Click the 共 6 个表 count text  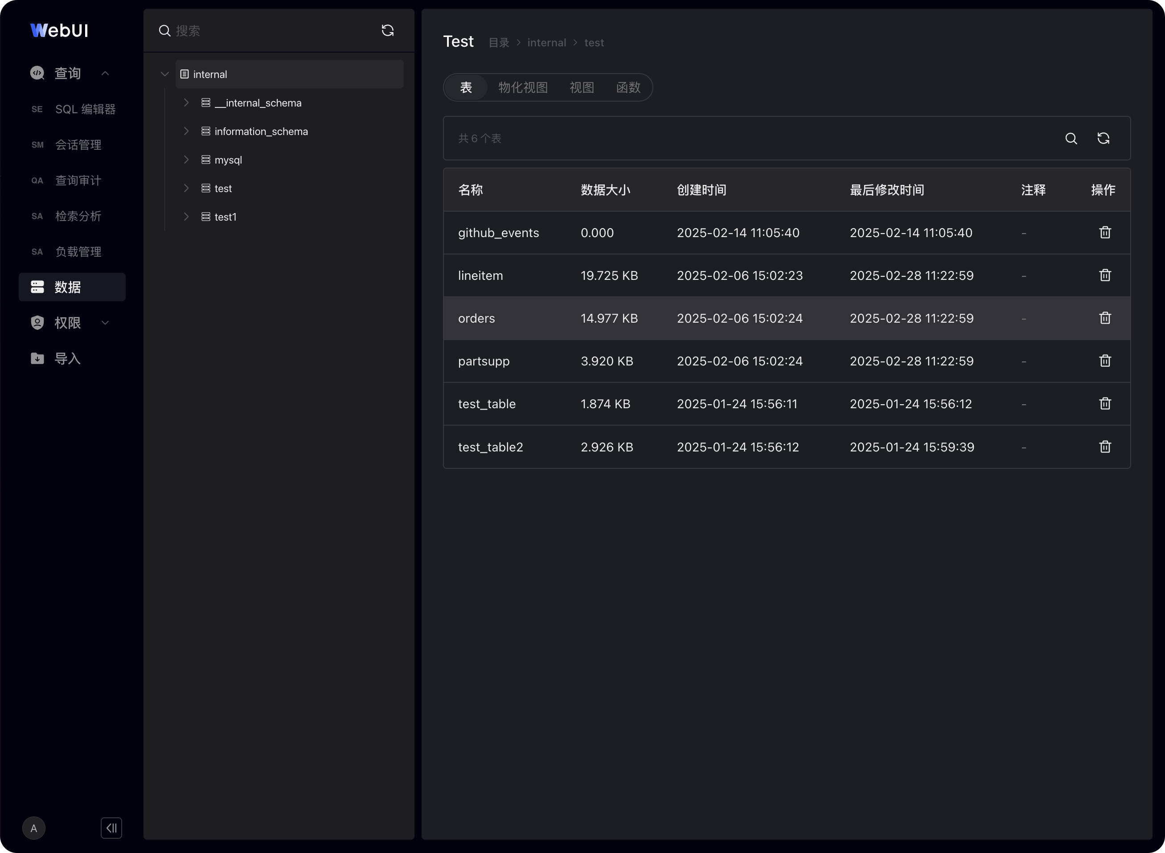[479, 139]
